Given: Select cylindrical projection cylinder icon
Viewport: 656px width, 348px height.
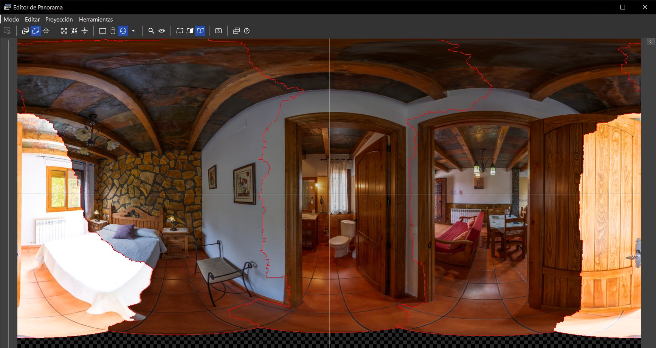Looking at the screenshot, I should [x=113, y=31].
